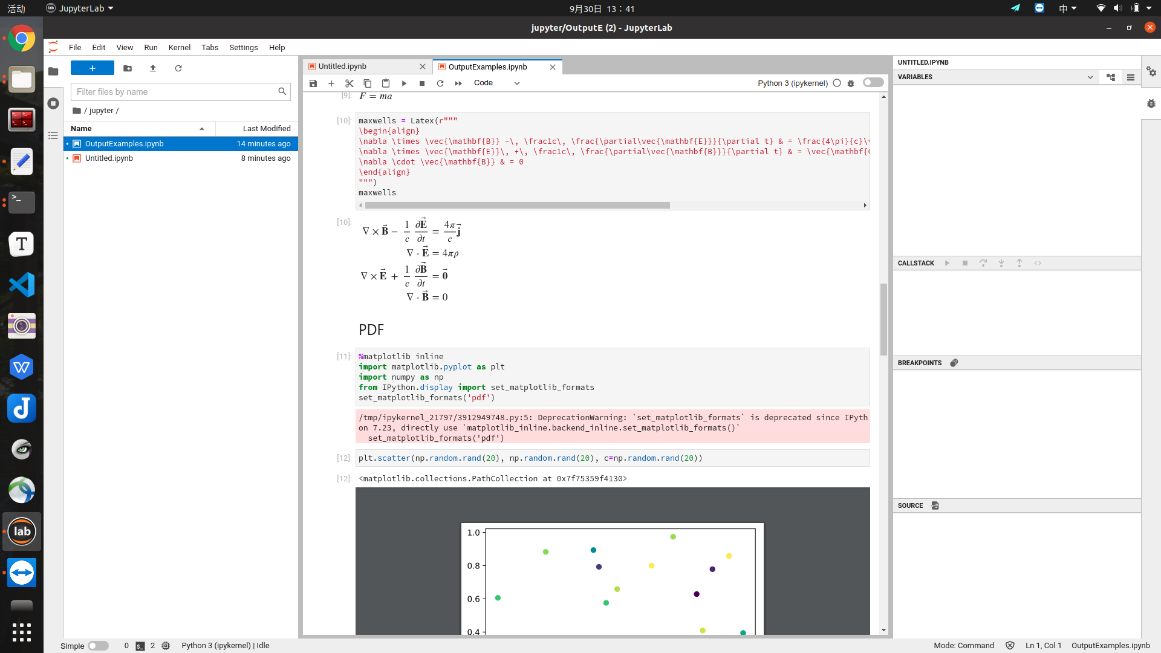Cut the selected cell with scissors icon

pyautogui.click(x=350, y=83)
